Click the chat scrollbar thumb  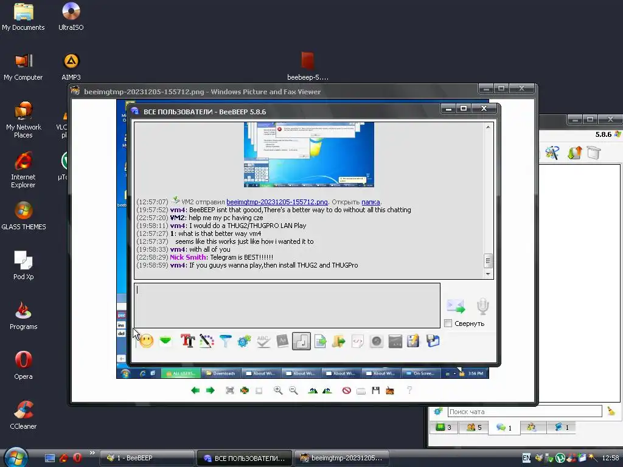488,260
